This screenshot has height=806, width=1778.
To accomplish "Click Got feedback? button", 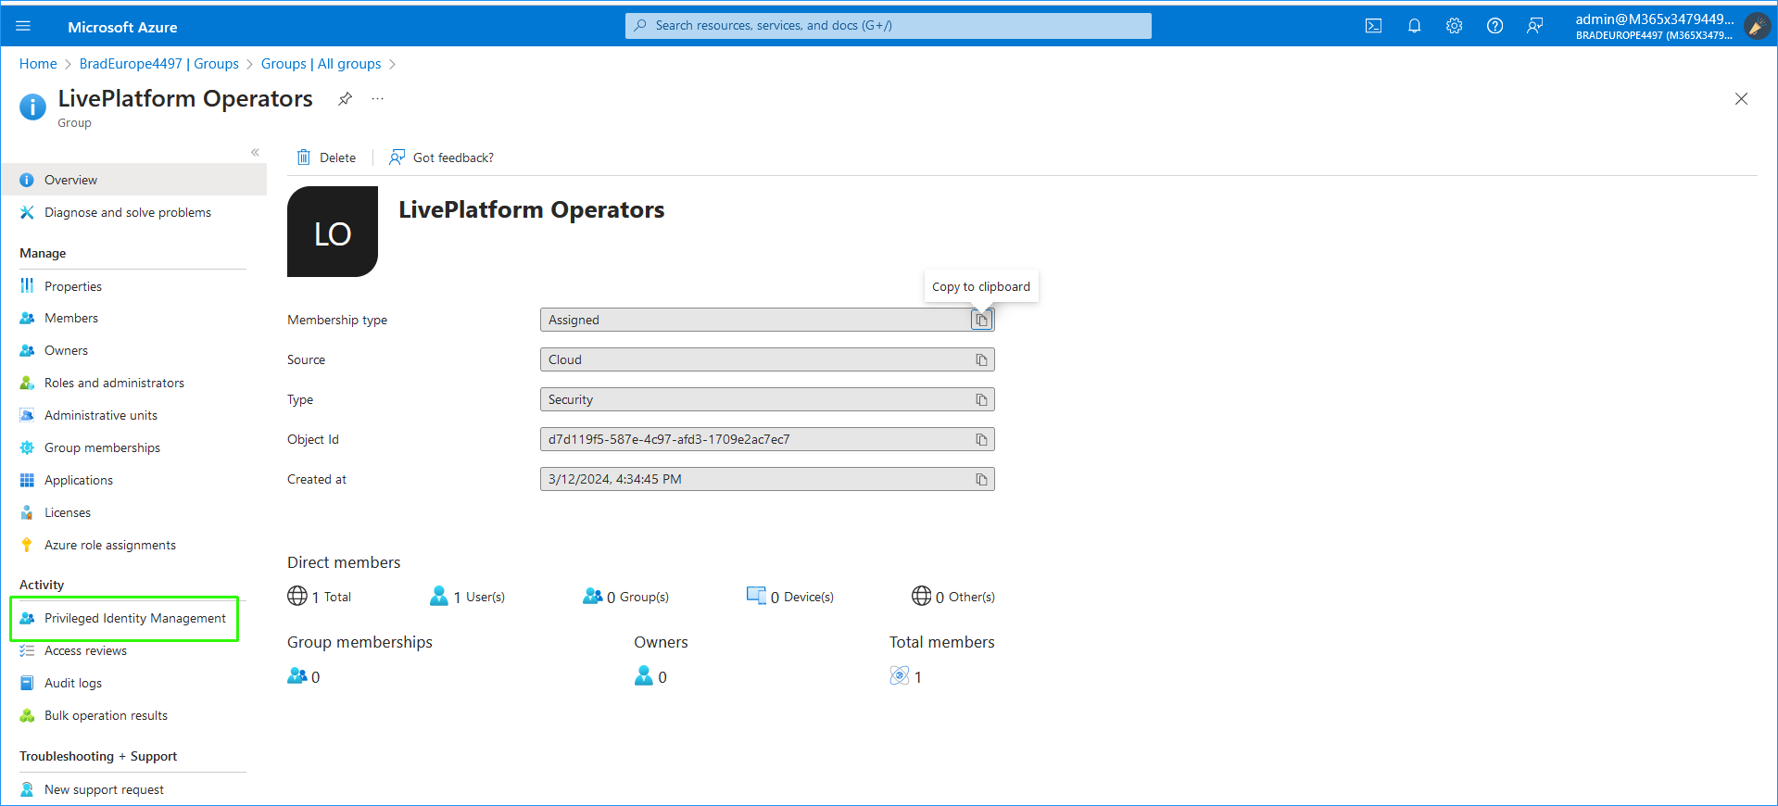I will coord(441,157).
